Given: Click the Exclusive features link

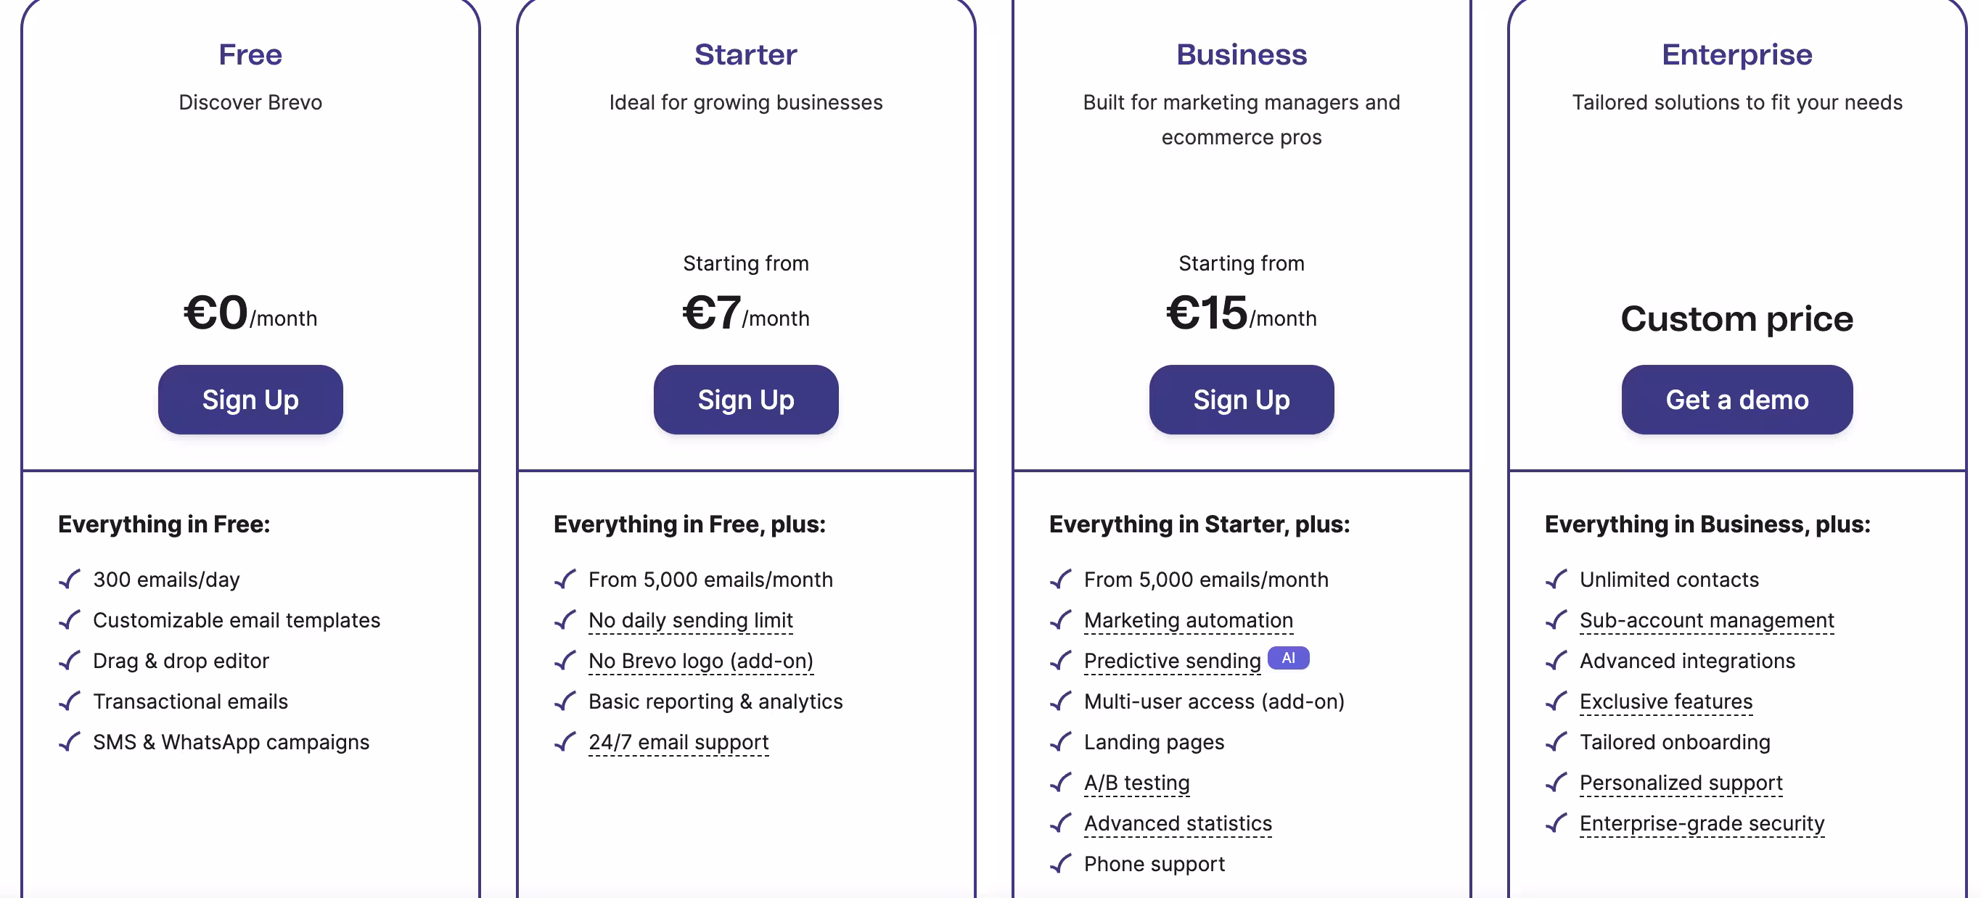Looking at the screenshot, I should pyautogui.click(x=1665, y=702).
